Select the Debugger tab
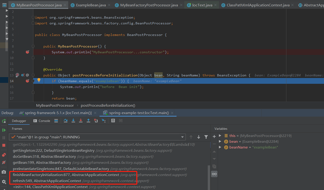The width and height of the screenshot is (324, 190). coord(19,121)
